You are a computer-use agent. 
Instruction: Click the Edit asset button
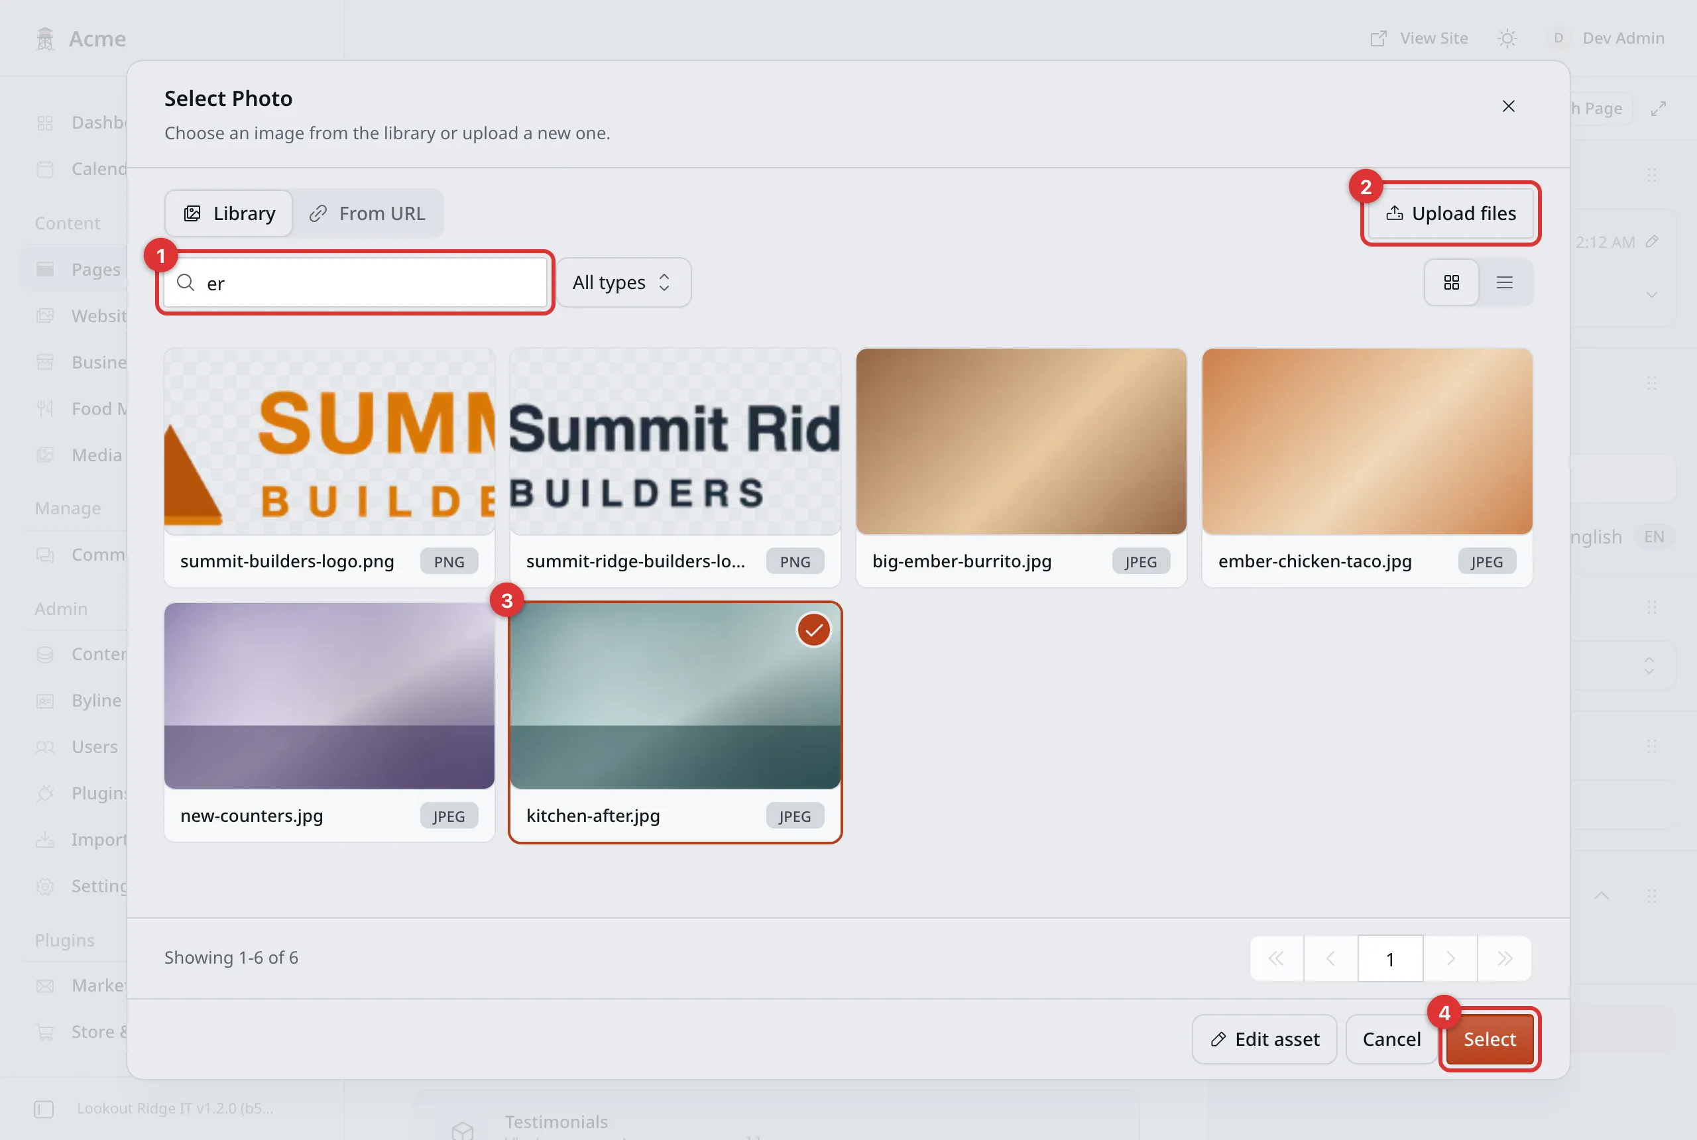point(1264,1039)
